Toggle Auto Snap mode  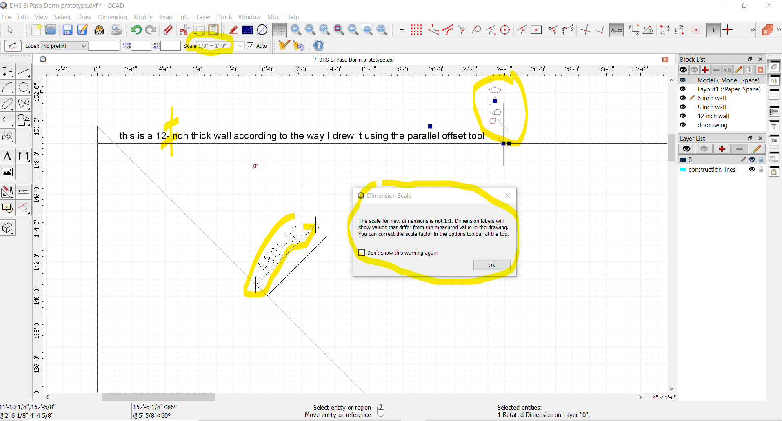tap(616, 30)
